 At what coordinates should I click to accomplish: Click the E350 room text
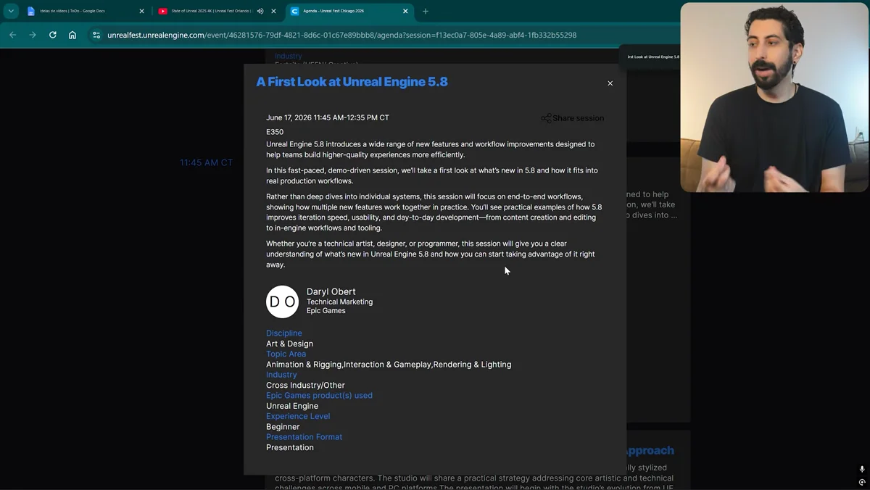click(275, 132)
